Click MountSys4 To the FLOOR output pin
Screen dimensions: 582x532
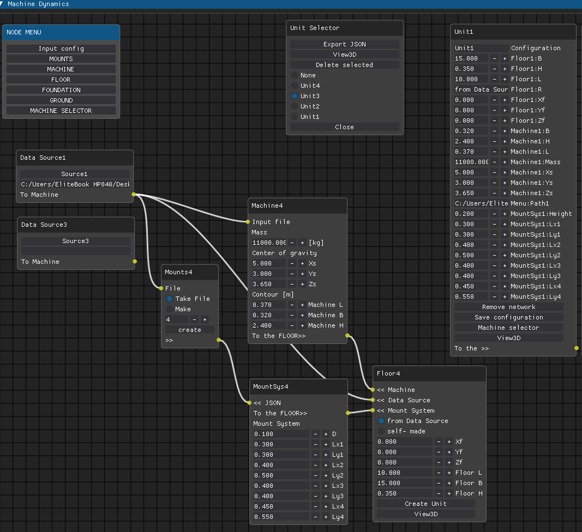pos(348,413)
